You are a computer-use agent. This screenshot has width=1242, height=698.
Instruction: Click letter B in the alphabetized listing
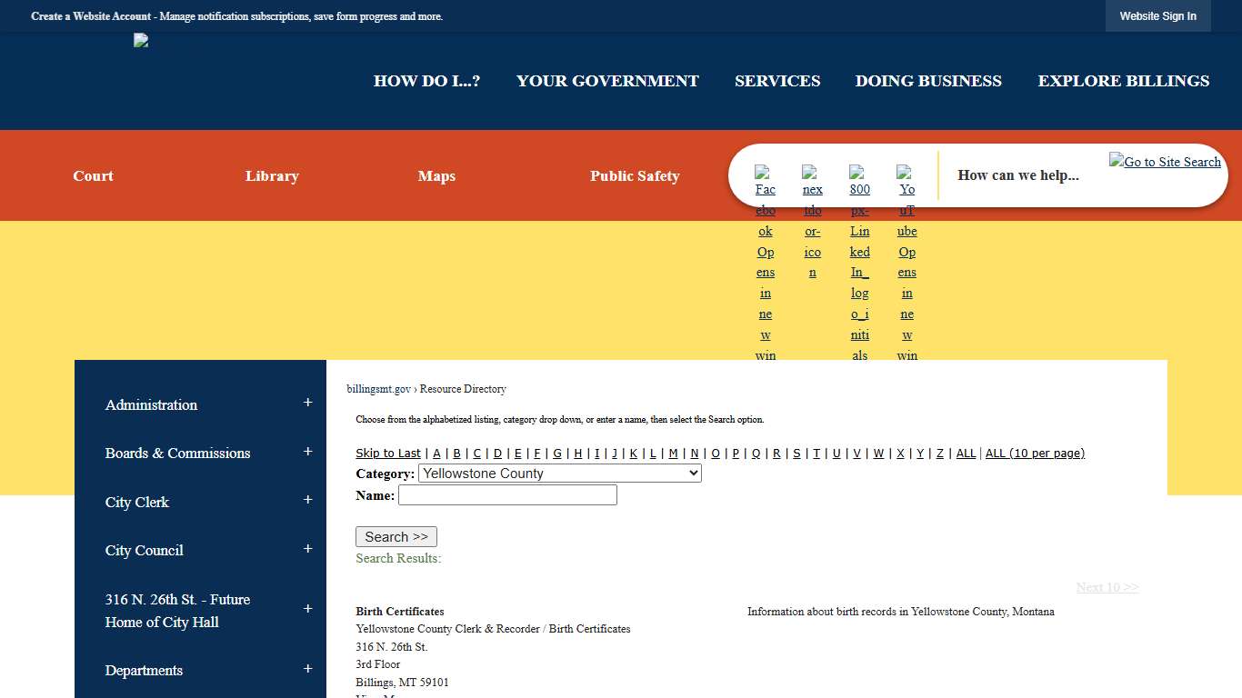click(x=456, y=453)
